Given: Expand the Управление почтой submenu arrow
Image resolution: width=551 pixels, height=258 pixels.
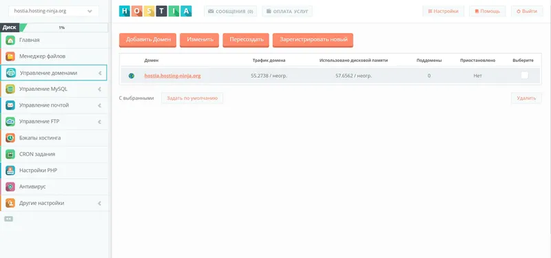Looking at the screenshot, I should coord(99,105).
